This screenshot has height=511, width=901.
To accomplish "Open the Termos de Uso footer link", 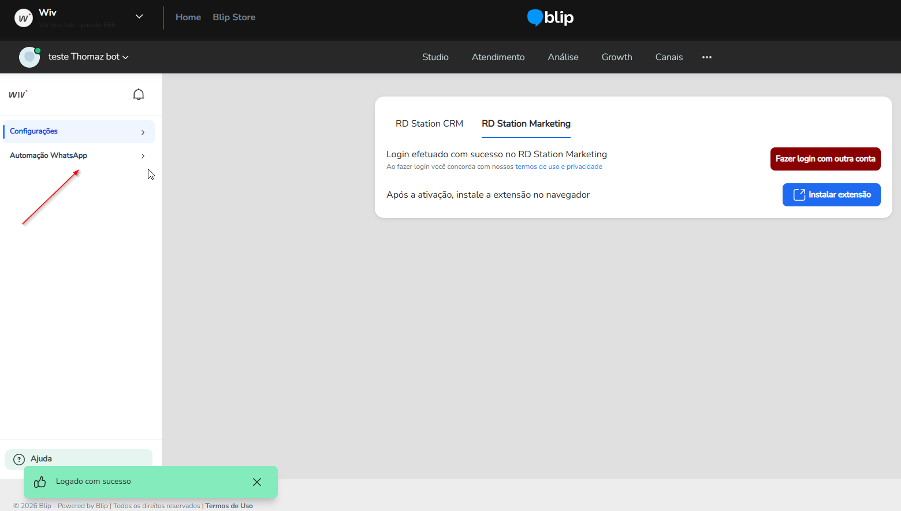I will click(x=229, y=506).
